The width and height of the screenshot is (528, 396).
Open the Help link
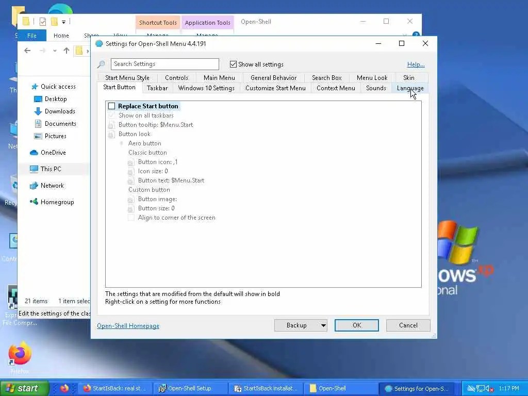(416, 64)
